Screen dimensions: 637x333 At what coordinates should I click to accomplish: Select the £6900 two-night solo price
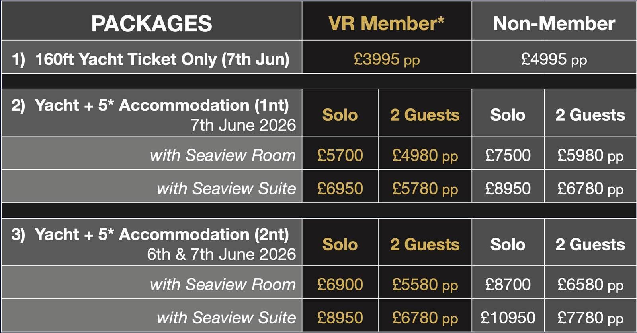340,285
